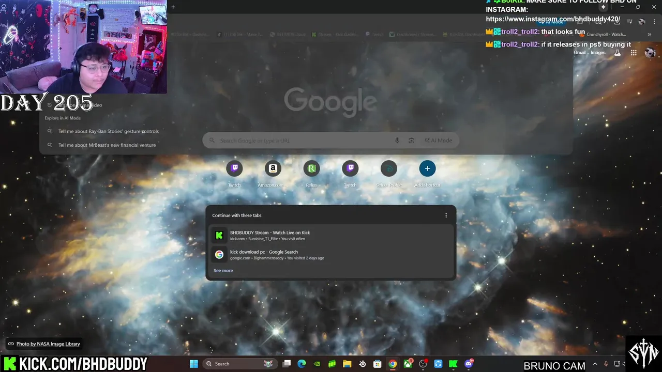662x372 pixels.
Task: Select the Ray-Ban Stories' gesture controls suggestion
Action: 109,131
